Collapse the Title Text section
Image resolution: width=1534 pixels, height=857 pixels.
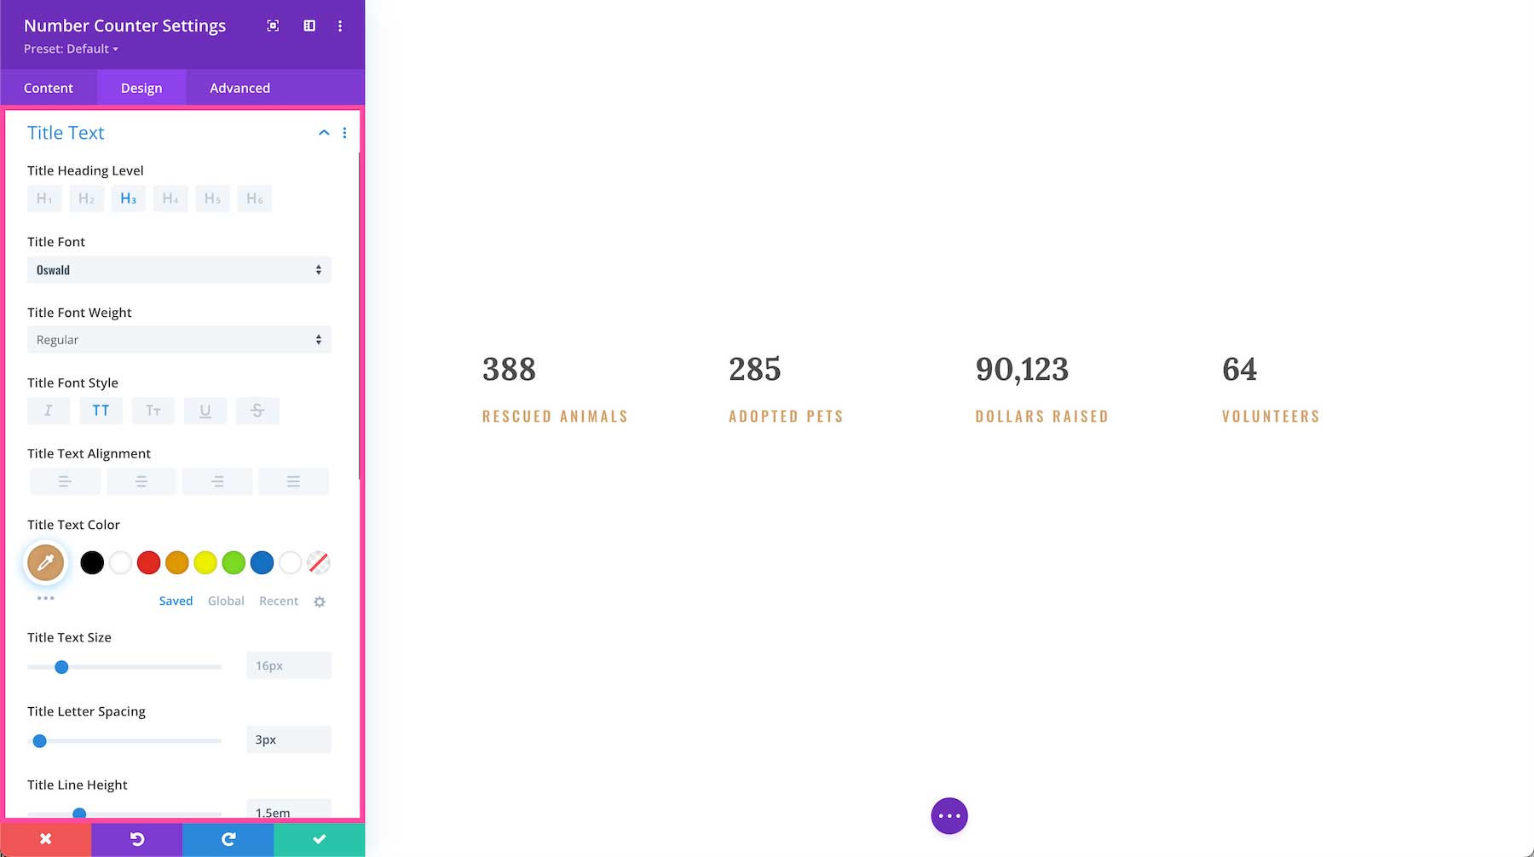pyautogui.click(x=323, y=133)
